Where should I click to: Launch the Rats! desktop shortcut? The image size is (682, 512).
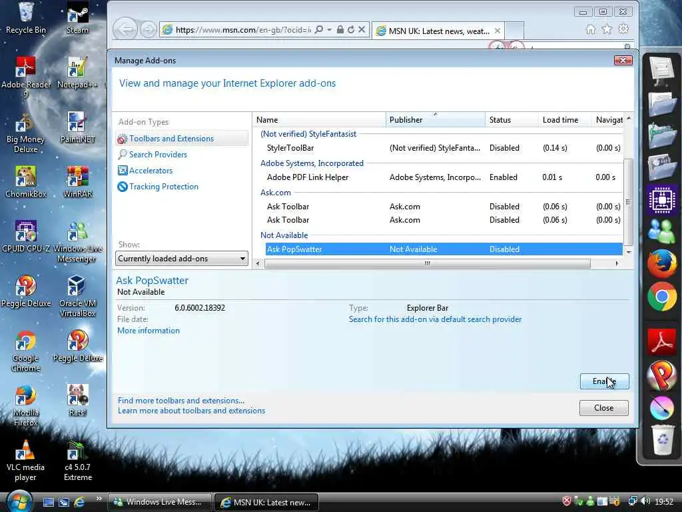coord(77,401)
